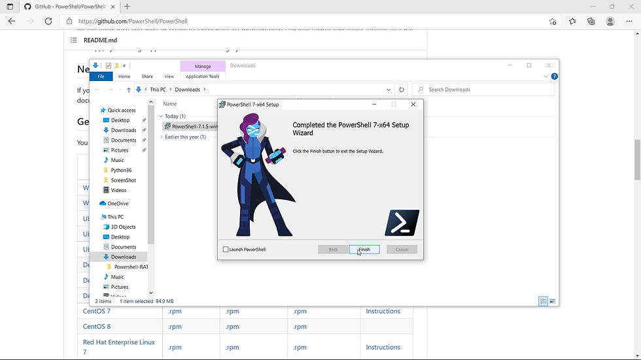This screenshot has width=641, height=360.
Task: Click the Name column header
Action: [x=170, y=104]
